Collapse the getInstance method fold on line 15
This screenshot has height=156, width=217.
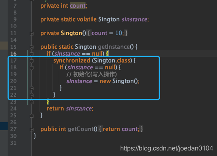(x=31, y=47)
